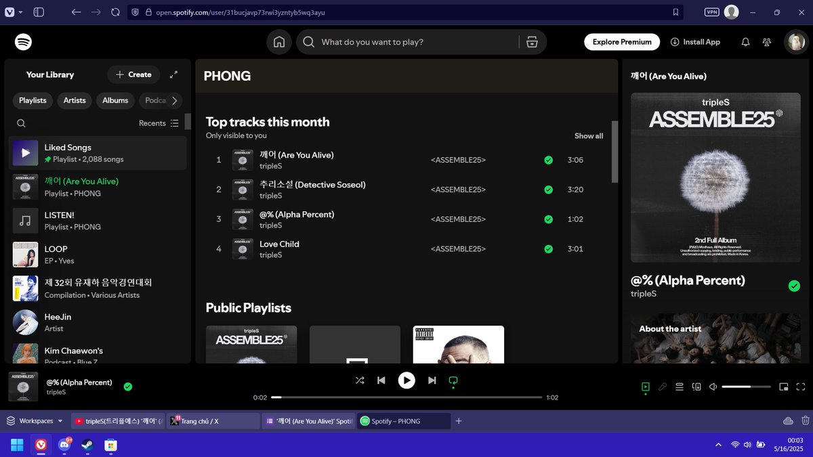Viewport: 813px width, 457px height.
Task: Toggle saved check in right now-playing panel
Action: [794, 286]
